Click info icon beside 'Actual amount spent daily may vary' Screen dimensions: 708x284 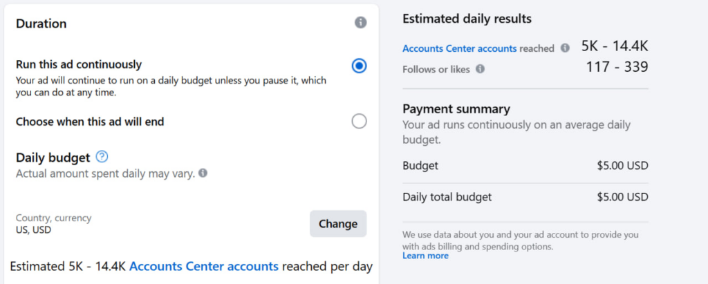pyautogui.click(x=203, y=173)
